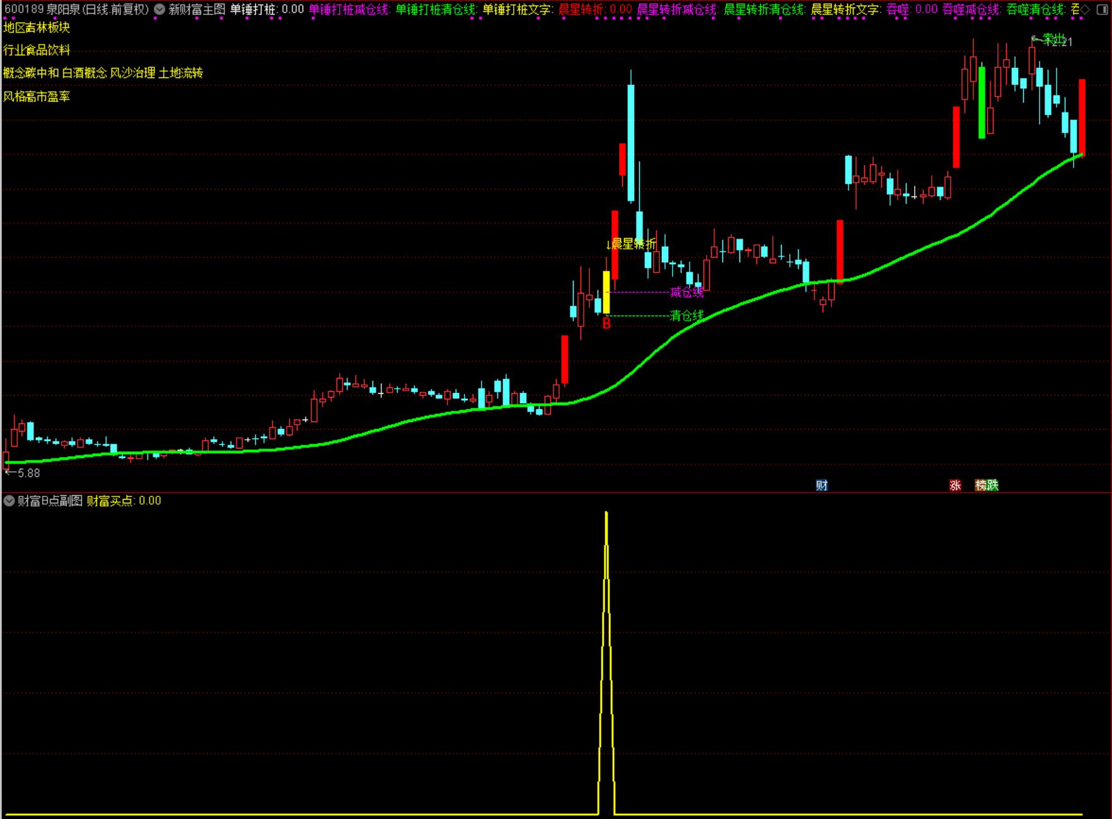This screenshot has width=1112, height=819.
Task: Click the 单锤打桩: 0.00 indicator value
Action: (x=267, y=9)
